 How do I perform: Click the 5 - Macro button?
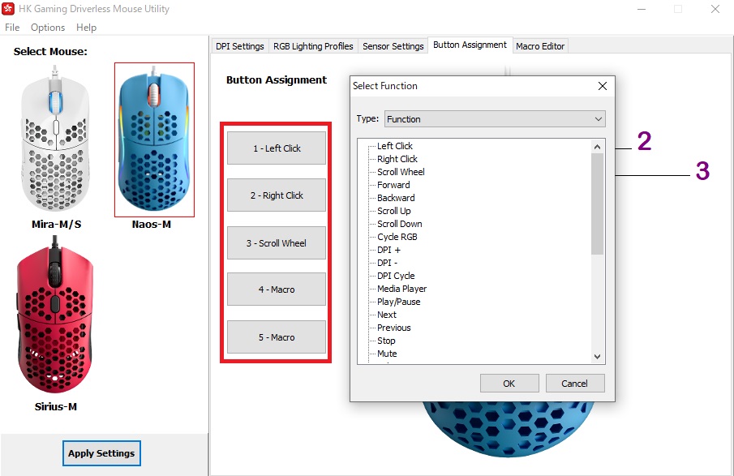pos(277,337)
